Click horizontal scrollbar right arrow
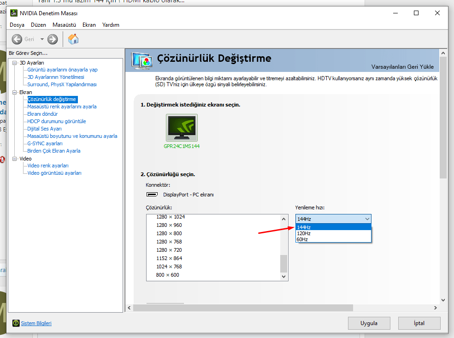 point(436,308)
